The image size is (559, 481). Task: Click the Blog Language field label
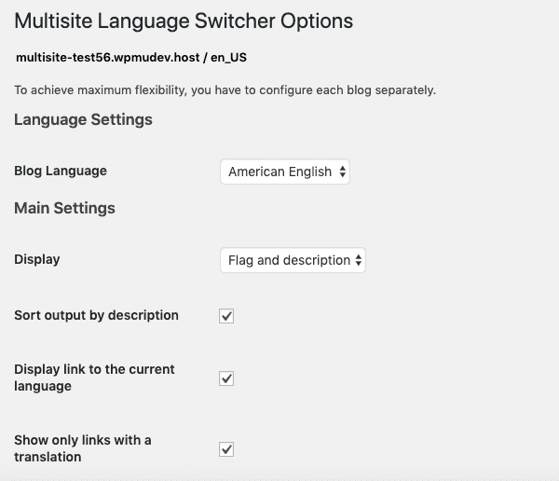coord(61,171)
